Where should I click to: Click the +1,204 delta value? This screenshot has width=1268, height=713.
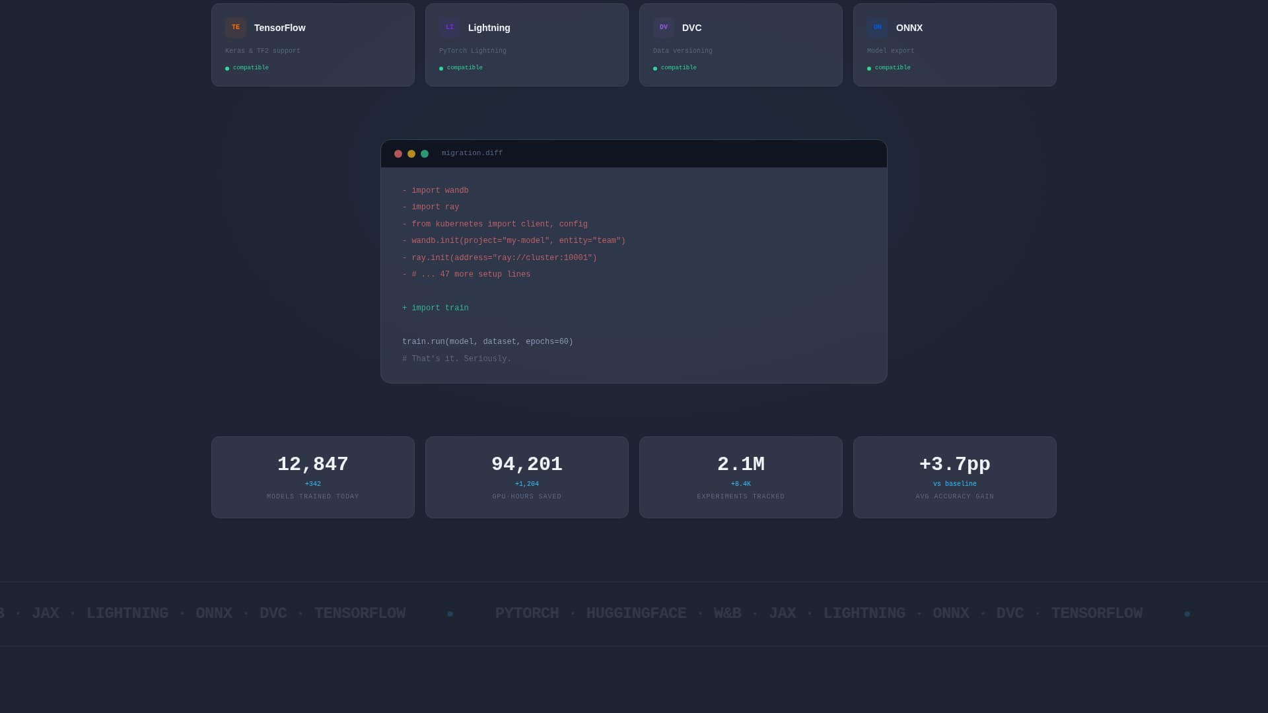point(527,484)
